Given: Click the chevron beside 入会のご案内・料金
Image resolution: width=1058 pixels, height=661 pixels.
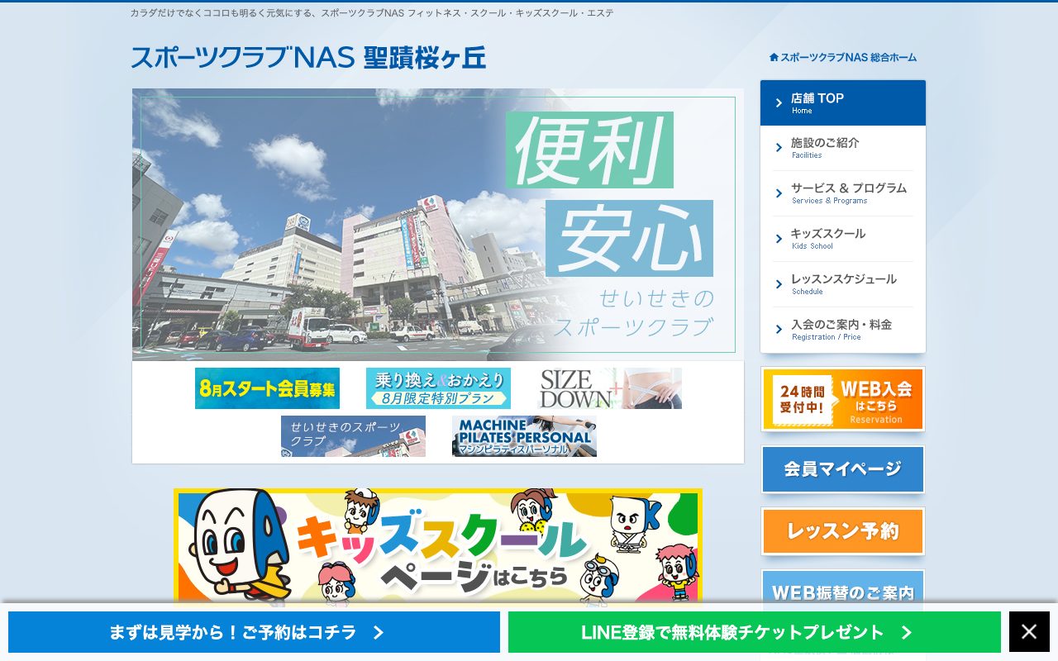Looking at the screenshot, I should click(779, 330).
